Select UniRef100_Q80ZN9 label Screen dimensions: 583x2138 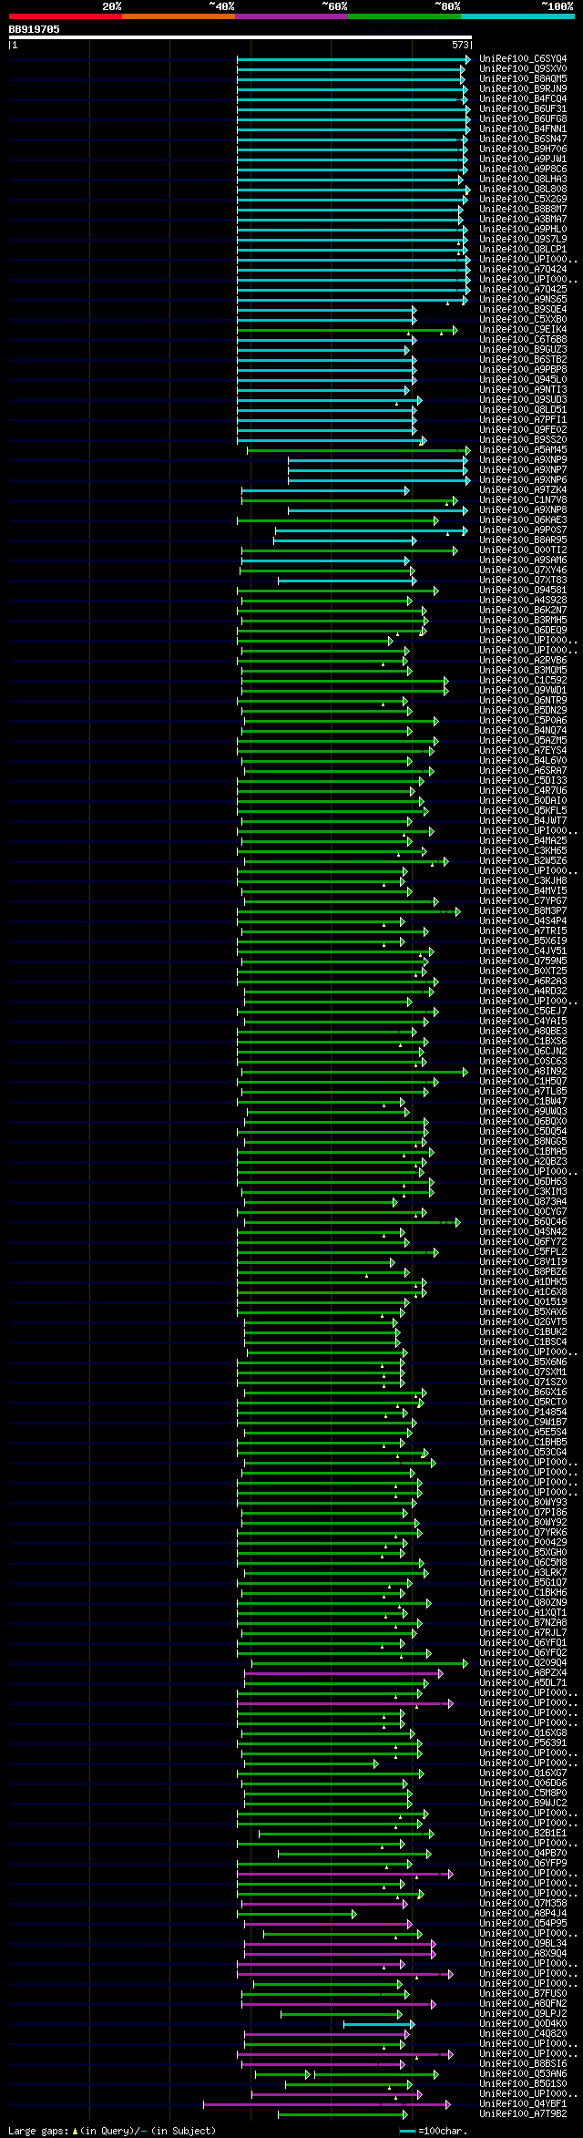pos(523,1603)
